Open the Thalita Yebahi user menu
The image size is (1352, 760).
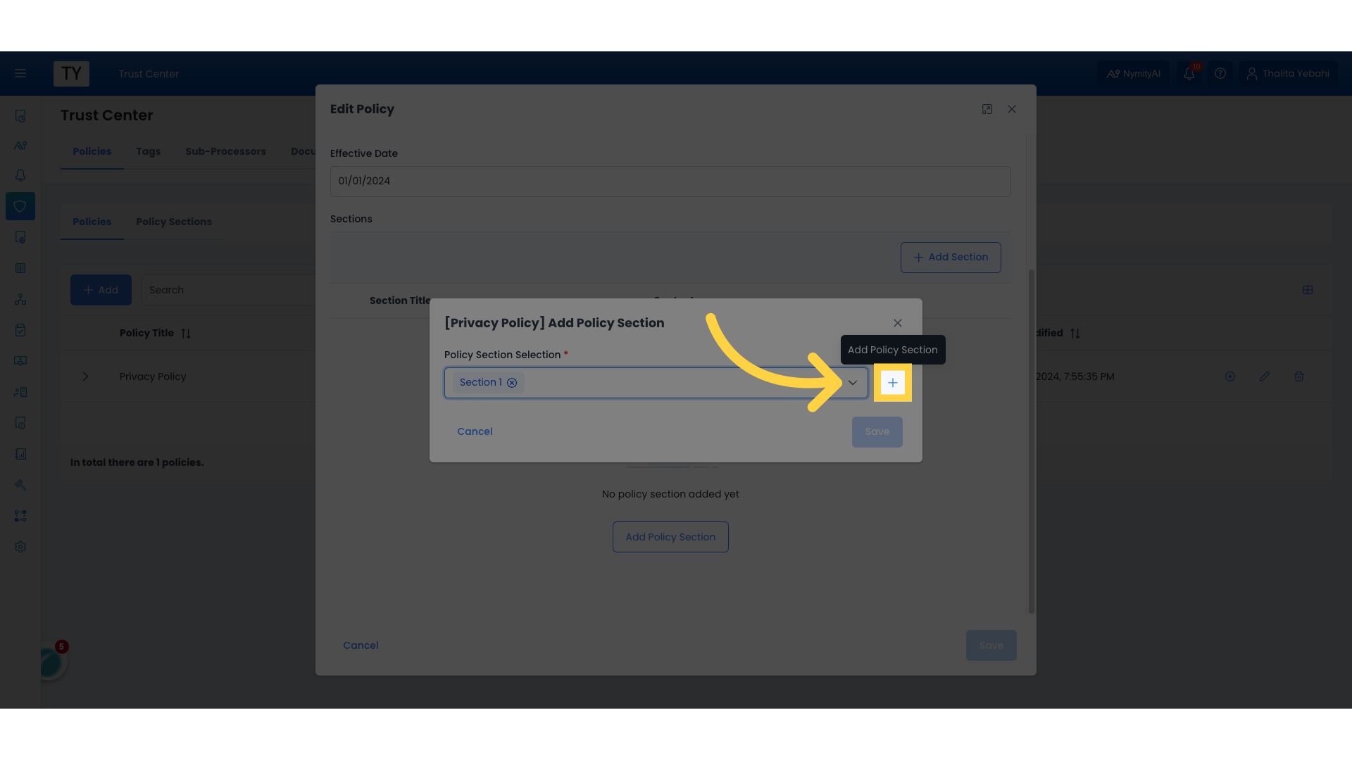pyautogui.click(x=1288, y=73)
